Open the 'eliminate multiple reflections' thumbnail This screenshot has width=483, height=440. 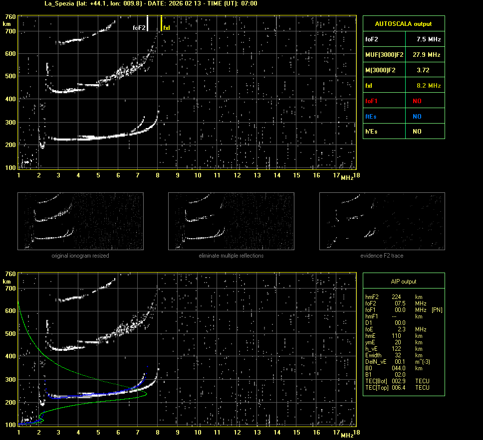[231, 221]
